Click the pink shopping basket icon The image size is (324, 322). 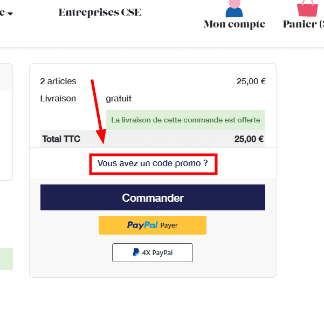click(x=308, y=8)
